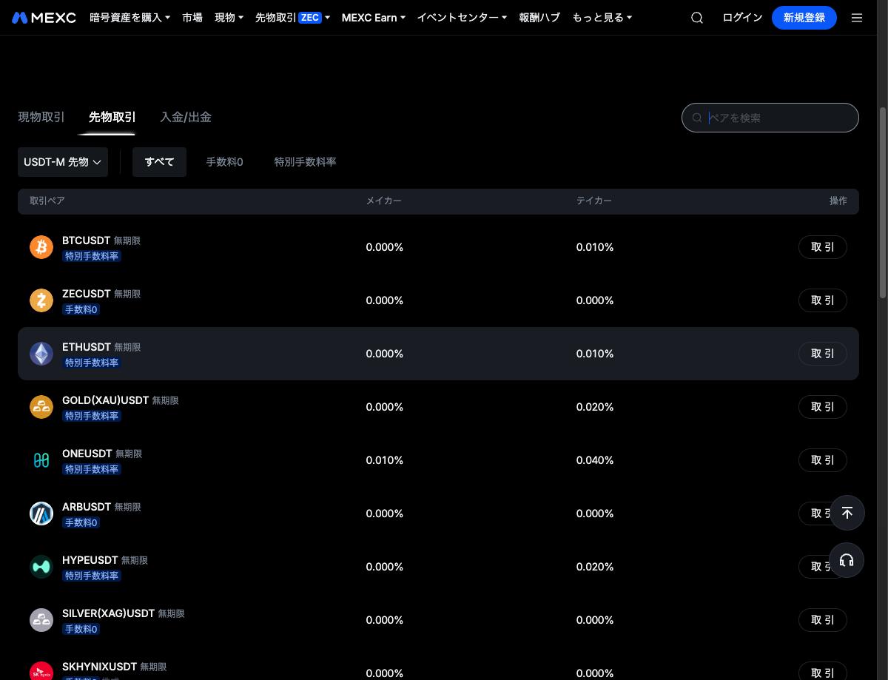
Task: Click the ONEUSDT pair name
Action: pos(87,454)
